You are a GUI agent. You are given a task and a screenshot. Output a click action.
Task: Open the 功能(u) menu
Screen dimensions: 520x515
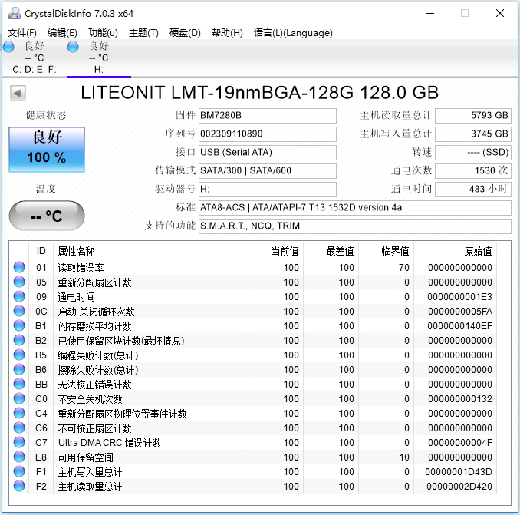click(103, 33)
